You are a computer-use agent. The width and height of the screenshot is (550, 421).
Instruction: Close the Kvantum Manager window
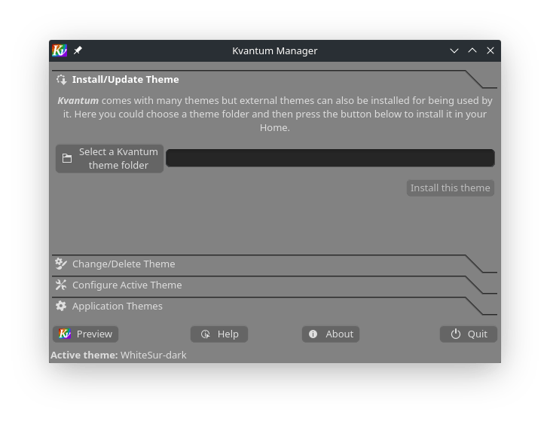click(x=490, y=50)
